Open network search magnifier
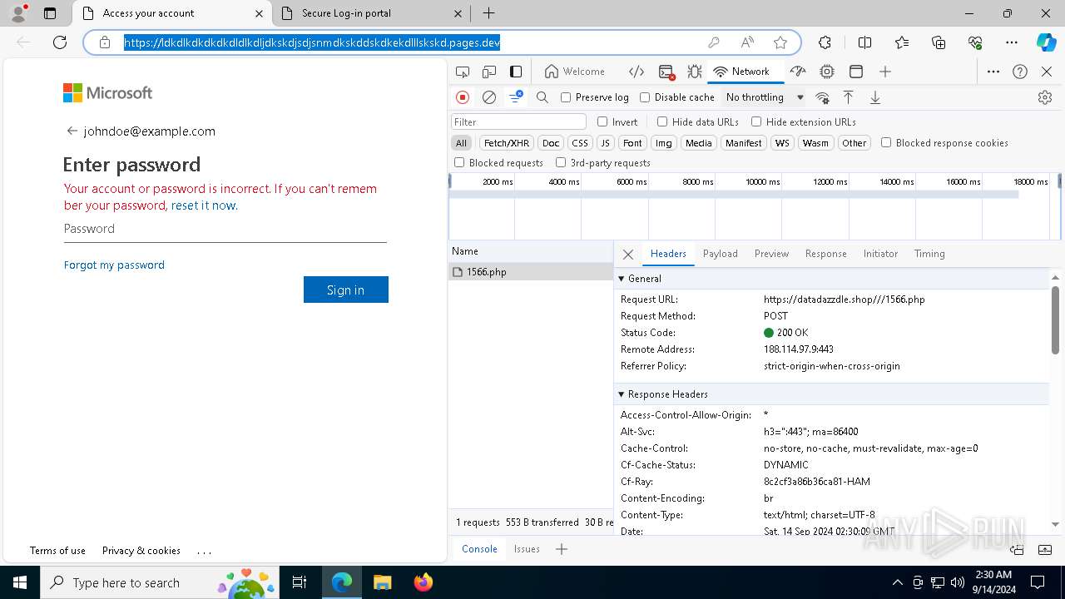This screenshot has height=599, width=1065. click(542, 97)
